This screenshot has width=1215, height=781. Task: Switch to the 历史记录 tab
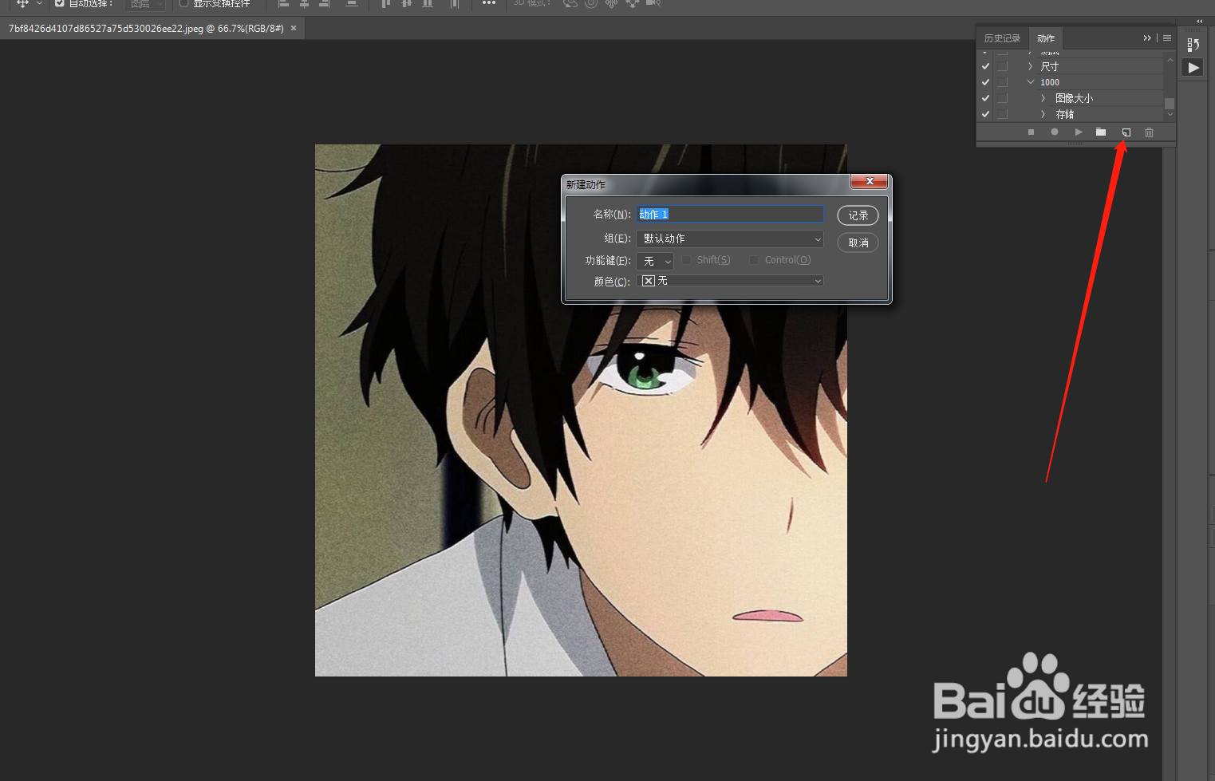1002,38
